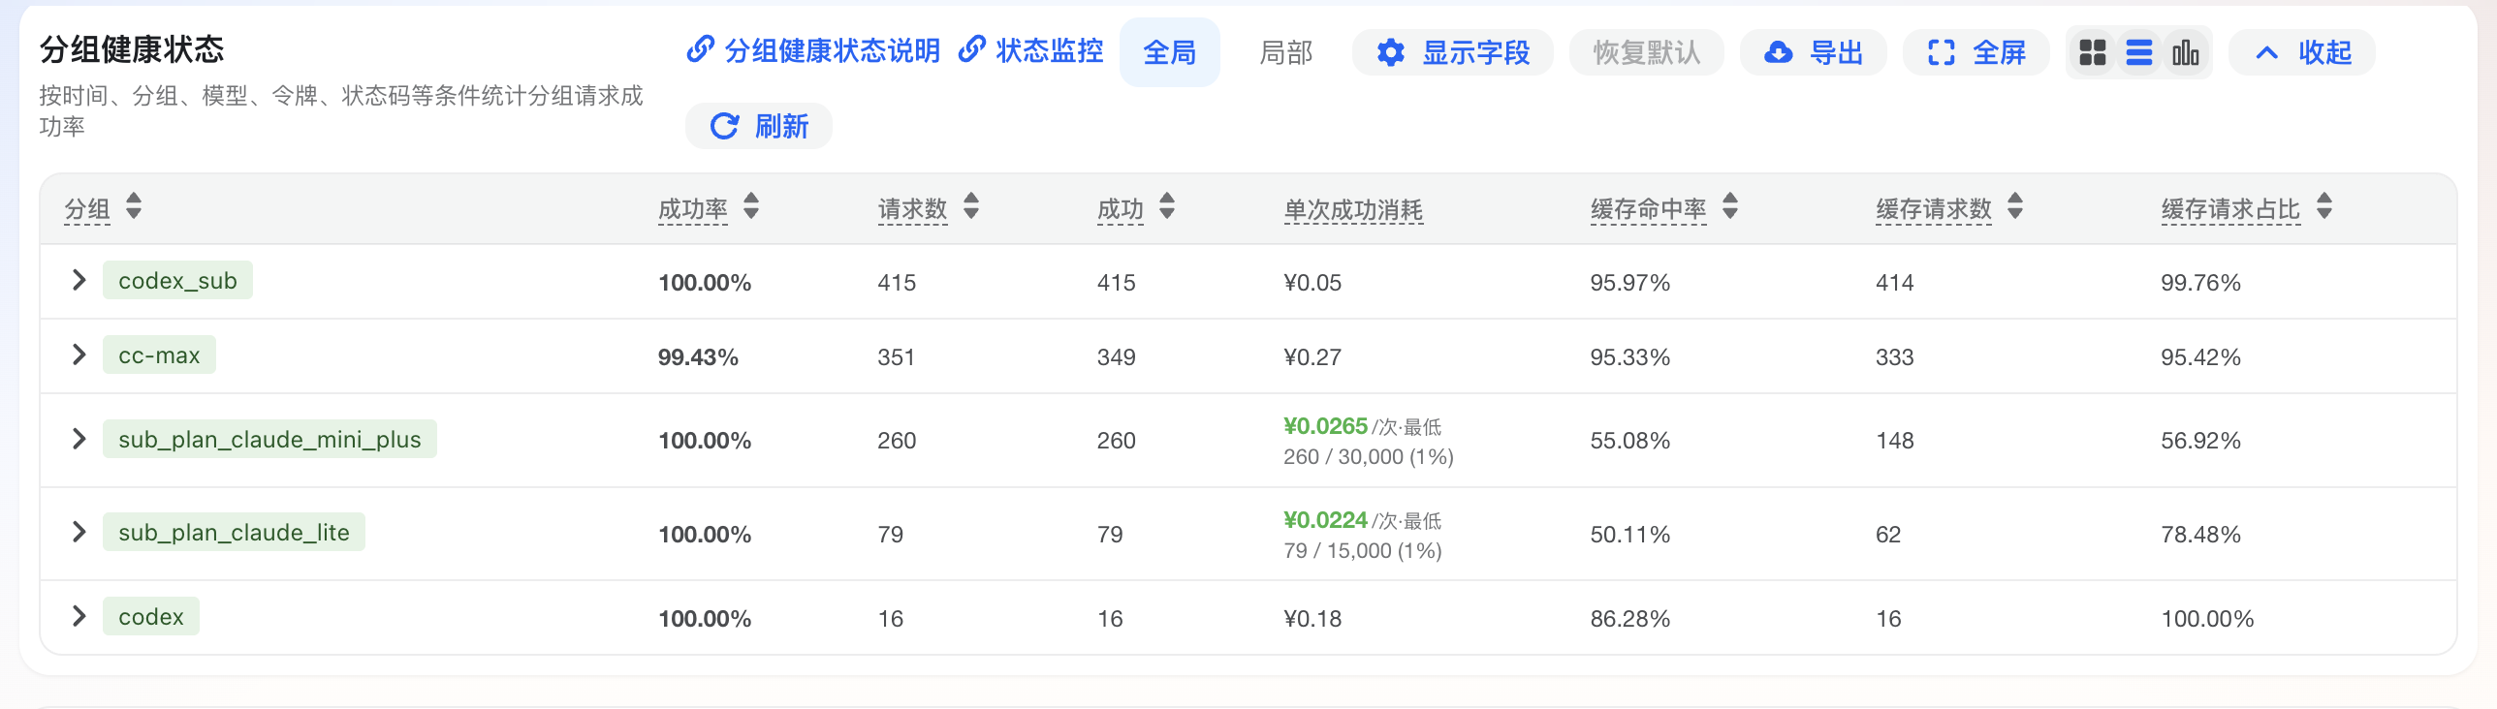
Task: Sort by 缓存命中率 column arrows
Action: point(1730,206)
